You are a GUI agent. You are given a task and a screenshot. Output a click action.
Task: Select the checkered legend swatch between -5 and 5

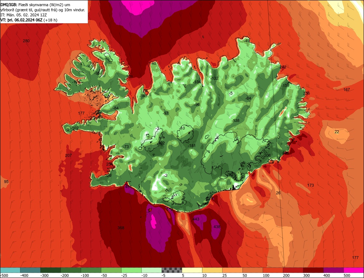[x=172, y=270]
